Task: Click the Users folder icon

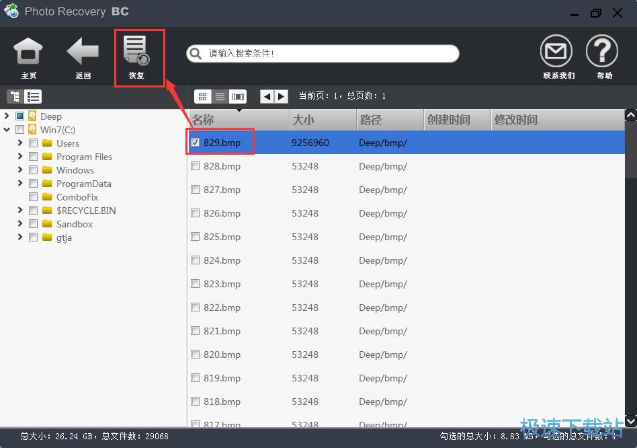Action: (x=47, y=143)
